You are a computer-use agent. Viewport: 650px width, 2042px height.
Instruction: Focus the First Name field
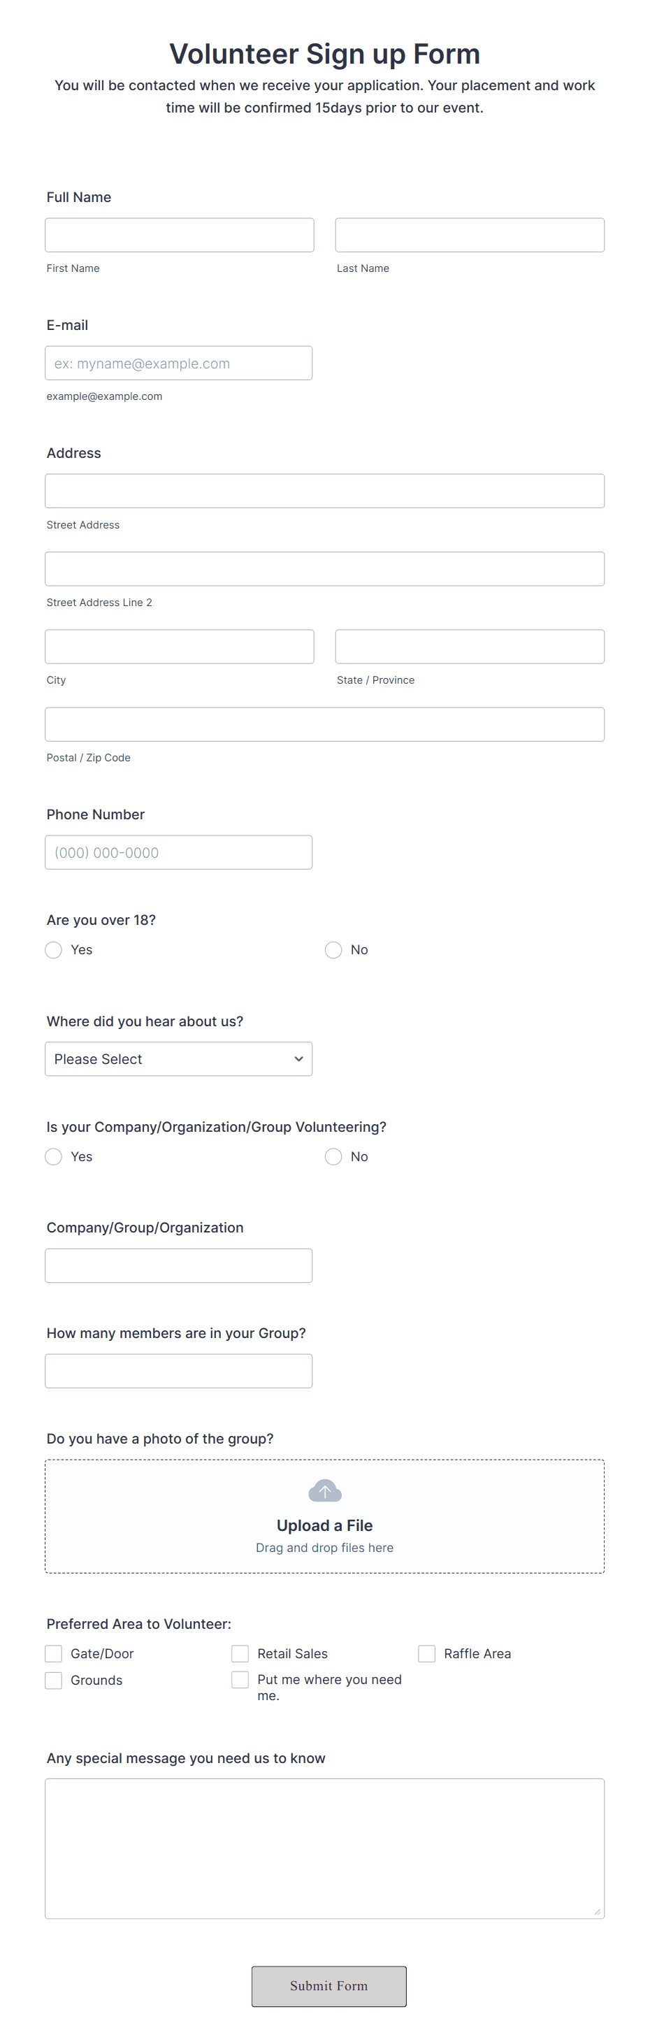tap(179, 236)
